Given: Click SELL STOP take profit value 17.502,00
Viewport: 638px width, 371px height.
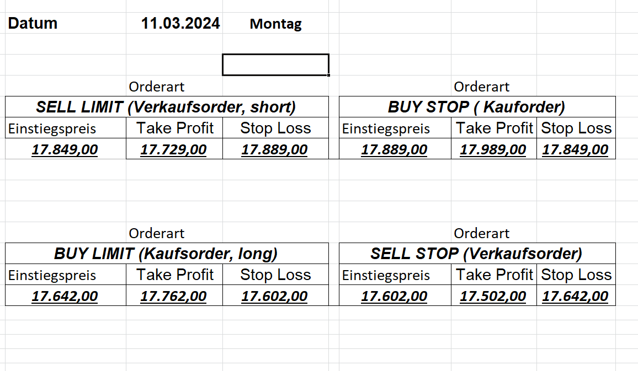Looking at the screenshot, I should [493, 296].
